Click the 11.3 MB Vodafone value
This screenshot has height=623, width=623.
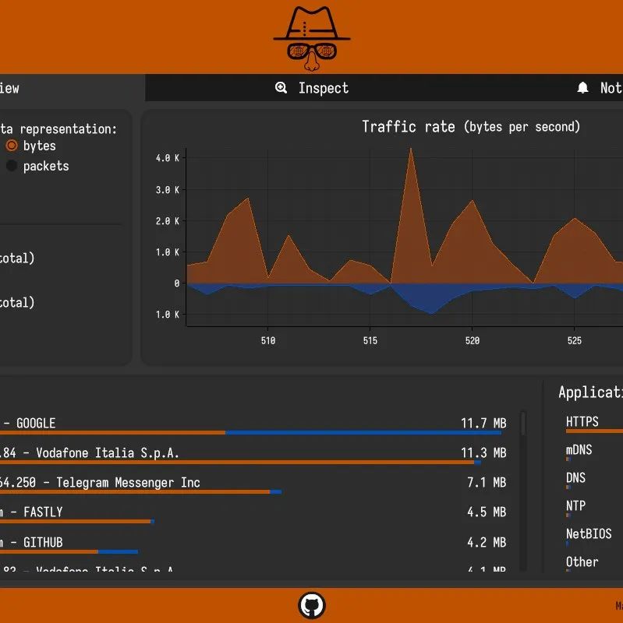483,452
